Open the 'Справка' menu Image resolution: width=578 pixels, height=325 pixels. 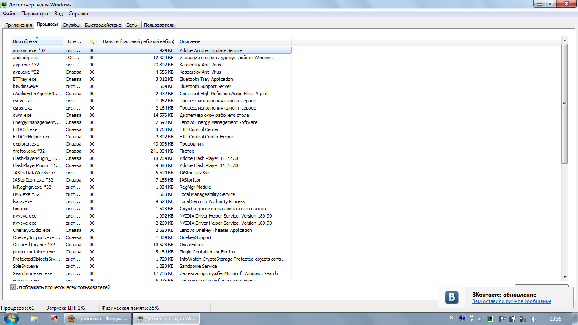pos(78,14)
